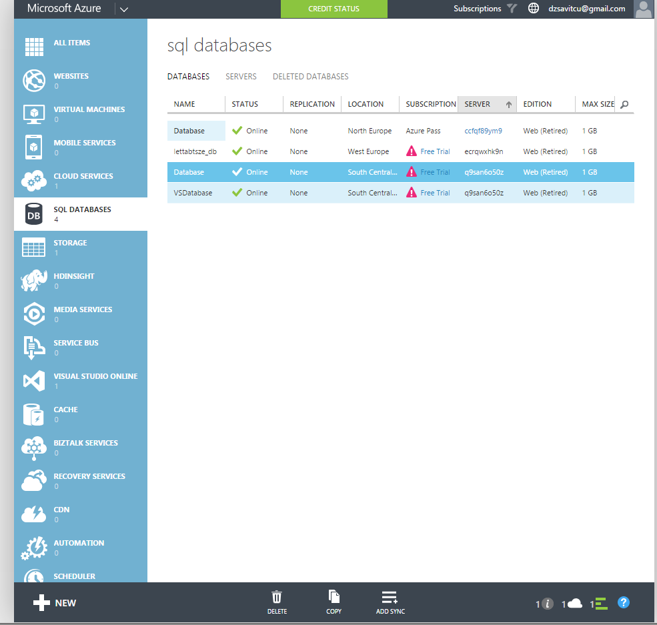Open the ccfqf89ym9 server link
Viewport: 657px width, 625px height.
[x=483, y=131]
